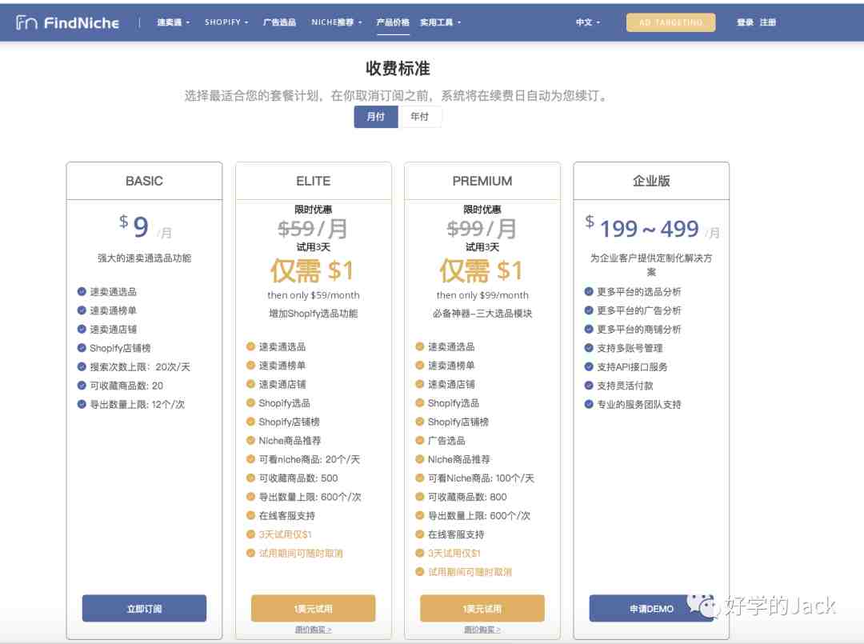Click 强大的速卖通选品功能 description

click(144, 258)
